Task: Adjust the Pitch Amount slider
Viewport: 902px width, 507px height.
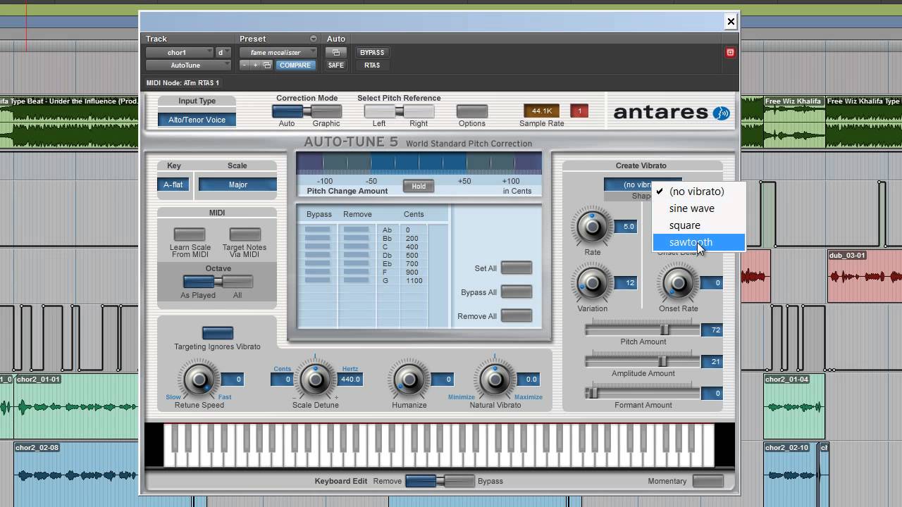Action: click(x=664, y=330)
